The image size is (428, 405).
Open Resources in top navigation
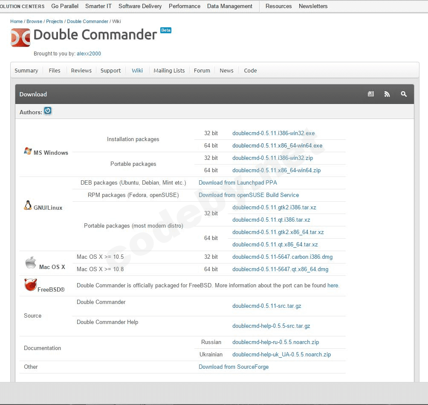(278, 6)
